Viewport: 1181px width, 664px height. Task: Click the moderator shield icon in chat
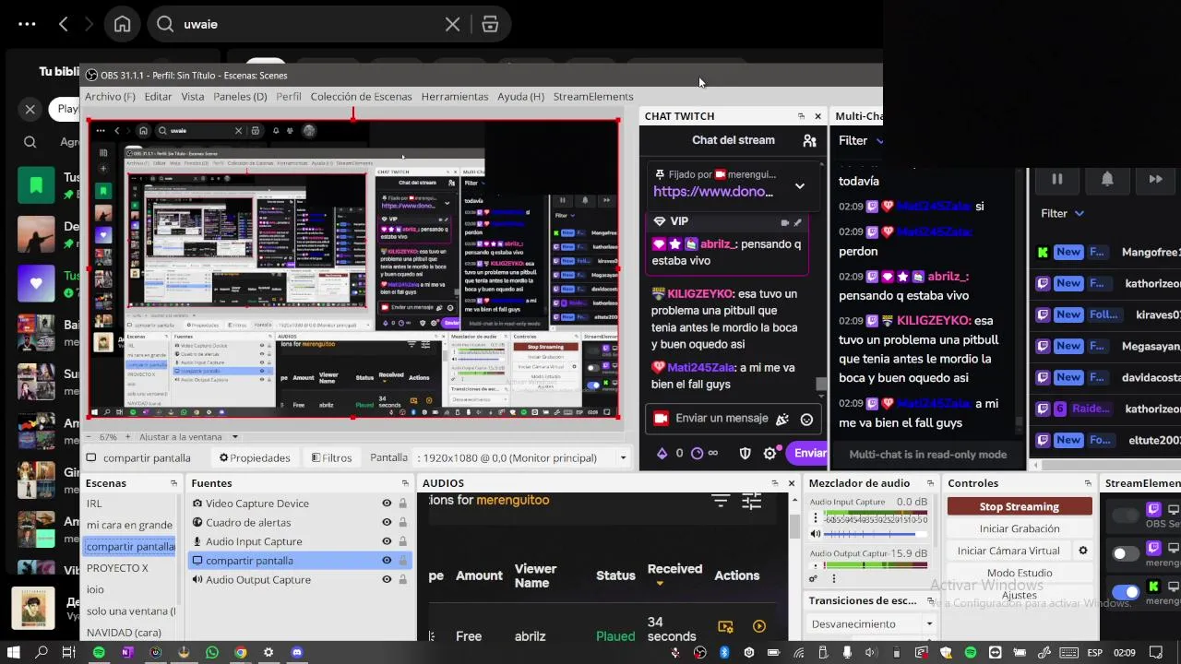point(746,453)
